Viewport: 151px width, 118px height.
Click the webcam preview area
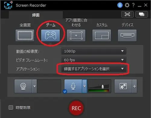pyautogui.click(x=49, y=86)
